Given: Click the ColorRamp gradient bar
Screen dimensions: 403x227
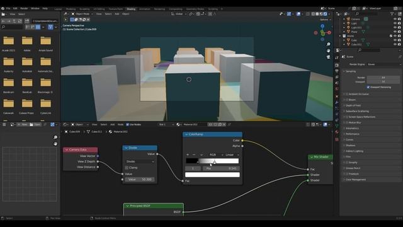Looking at the screenshot, I should pyautogui.click(x=212, y=161).
